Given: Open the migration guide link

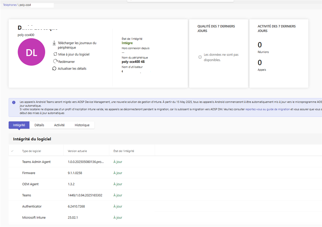Looking at the screenshot, I should [x=268, y=109].
